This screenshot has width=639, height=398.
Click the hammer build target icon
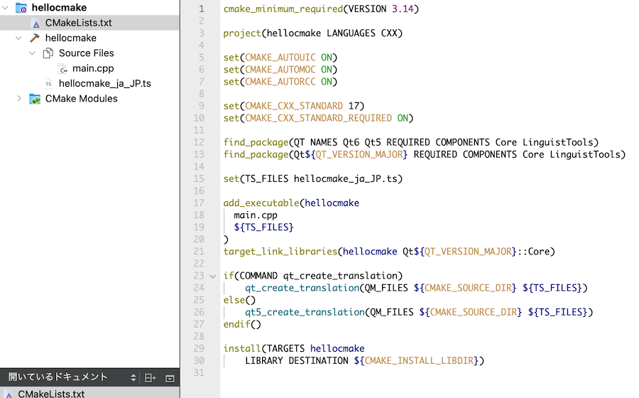[35, 38]
